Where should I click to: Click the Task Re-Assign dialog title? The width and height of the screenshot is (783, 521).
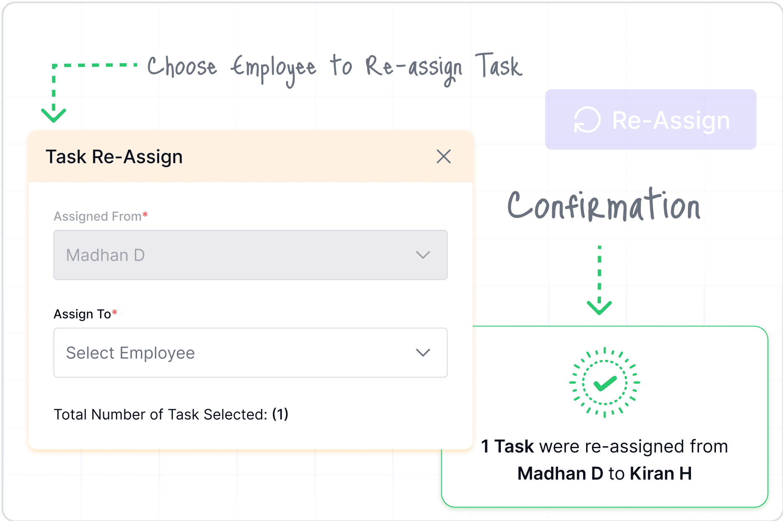[x=114, y=157]
